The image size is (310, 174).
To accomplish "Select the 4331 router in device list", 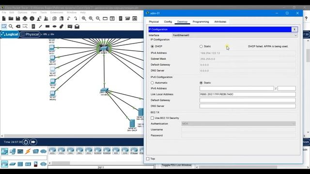I will 52,150.
